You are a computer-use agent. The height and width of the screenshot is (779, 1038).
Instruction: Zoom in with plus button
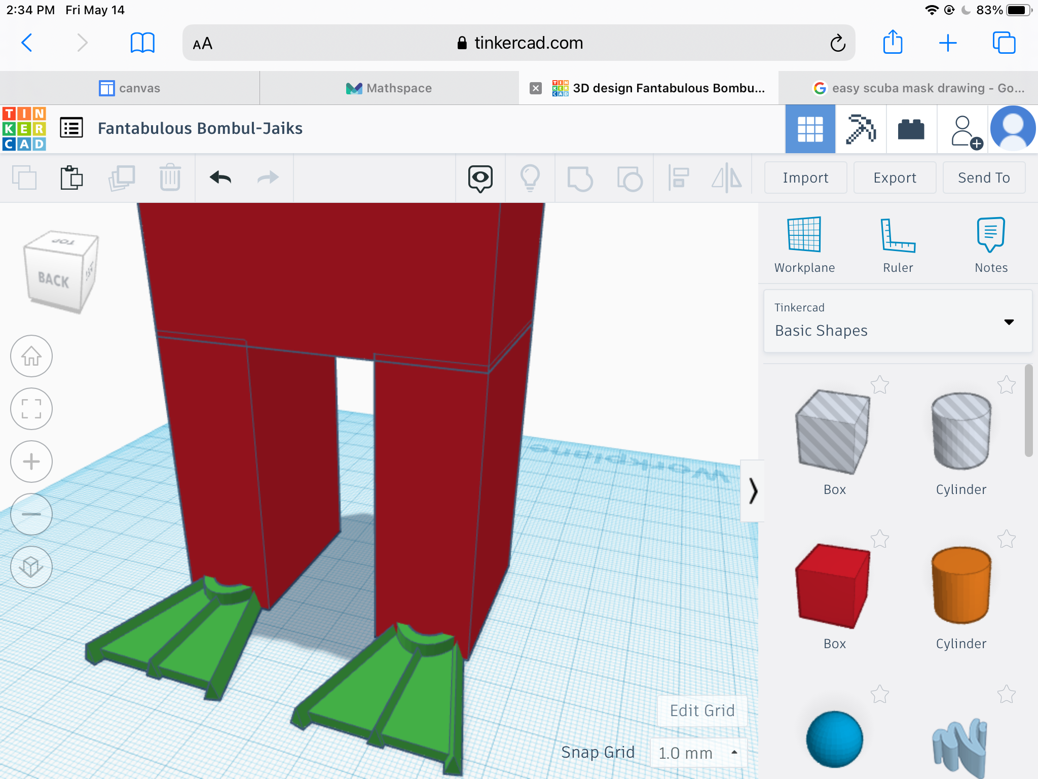point(31,462)
